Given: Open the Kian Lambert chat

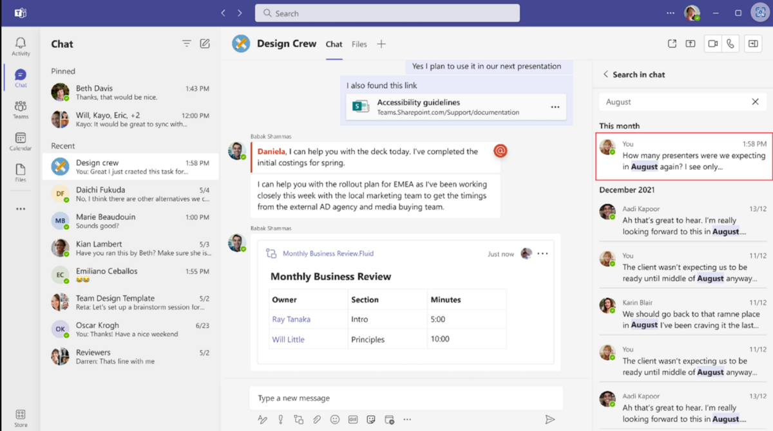Looking at the screenshot, I should coord(130,248).
